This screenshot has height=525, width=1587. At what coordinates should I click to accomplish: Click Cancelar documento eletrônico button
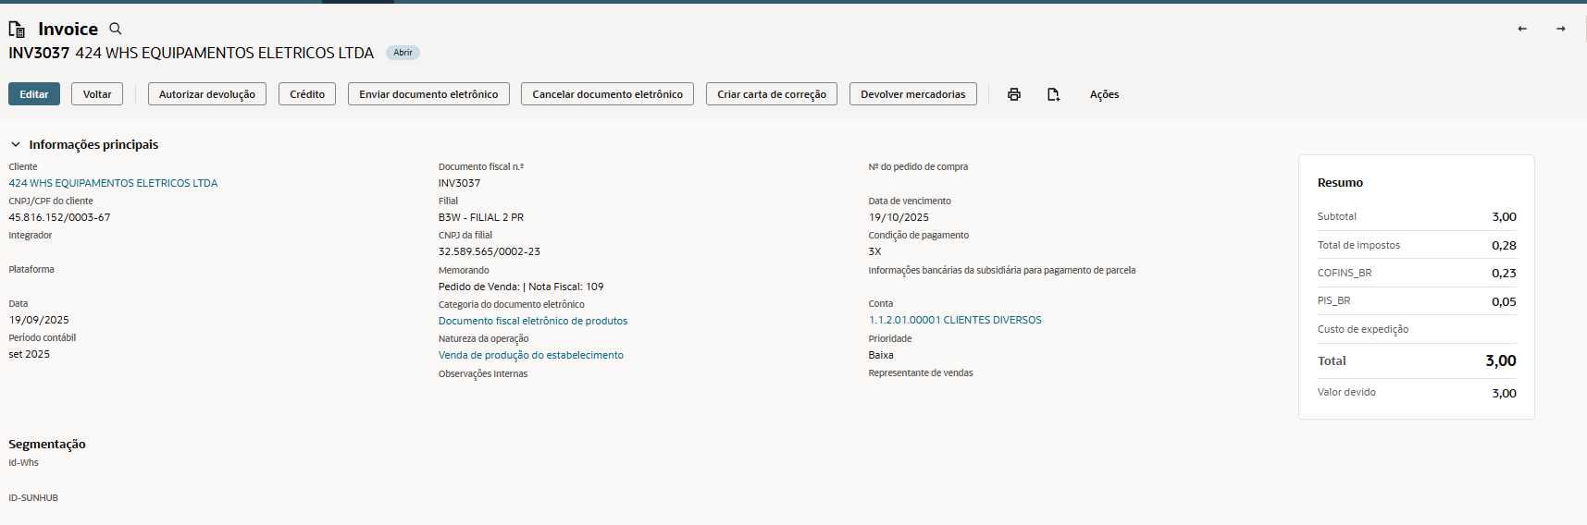pos(607,94)
